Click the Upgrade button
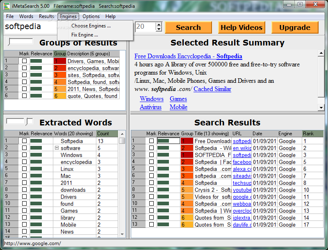 click(x=295, y=27)
